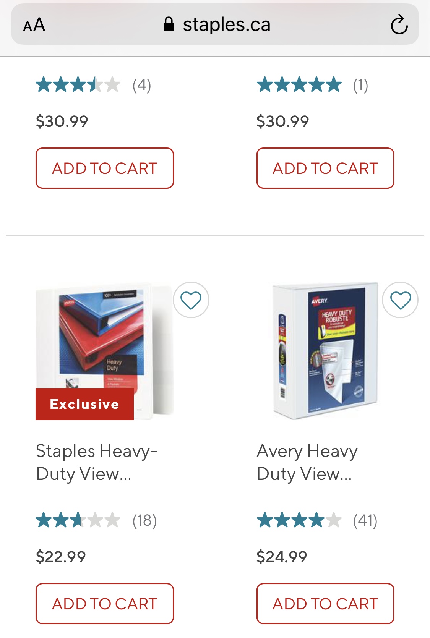Add the 5-star $30.99 item to cart
Image resolution: width=430 pixels, height=638 pixels.
point(325,168)
